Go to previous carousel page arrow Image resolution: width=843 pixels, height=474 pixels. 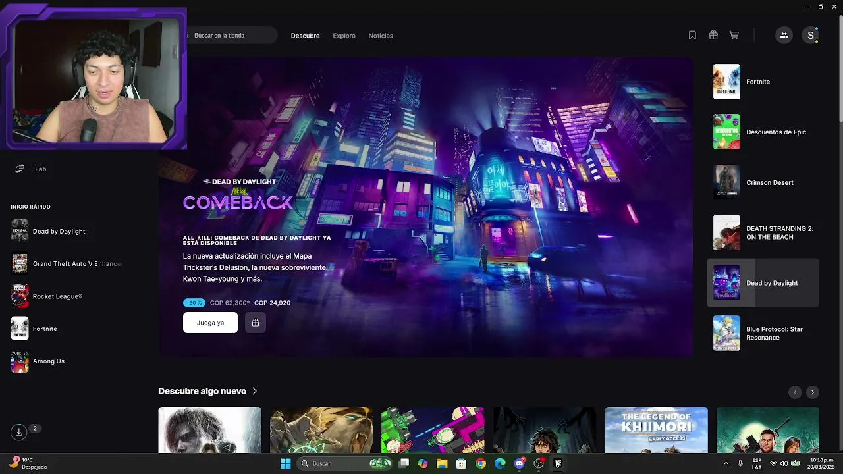795,392
